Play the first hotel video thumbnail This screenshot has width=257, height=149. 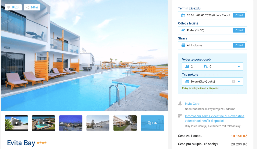click(16, 123)
